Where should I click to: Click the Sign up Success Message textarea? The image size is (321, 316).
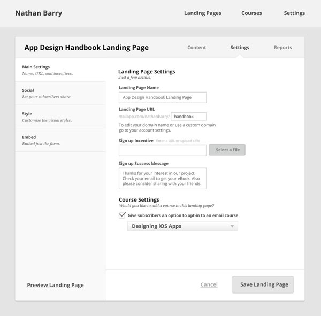coord(163,179)
